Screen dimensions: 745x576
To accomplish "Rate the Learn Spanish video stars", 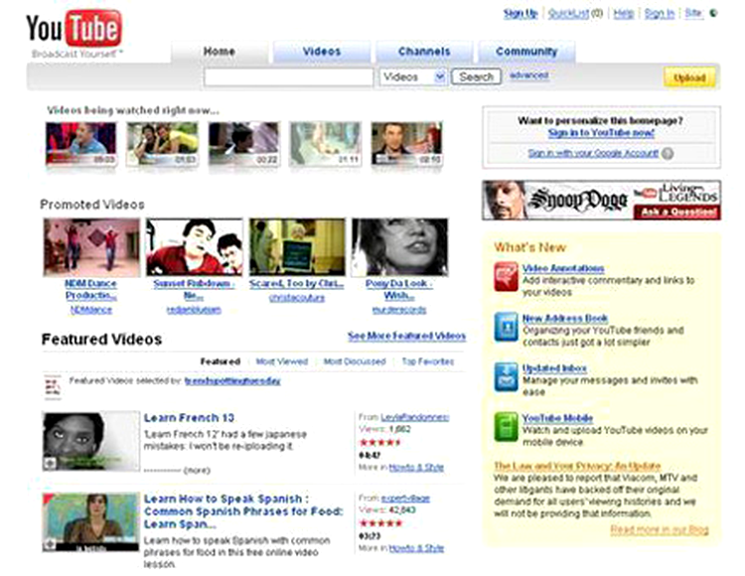I will pos(381,523).
